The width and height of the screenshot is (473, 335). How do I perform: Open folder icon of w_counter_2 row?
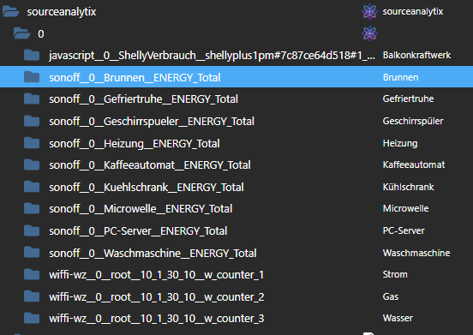coord(32,296)
